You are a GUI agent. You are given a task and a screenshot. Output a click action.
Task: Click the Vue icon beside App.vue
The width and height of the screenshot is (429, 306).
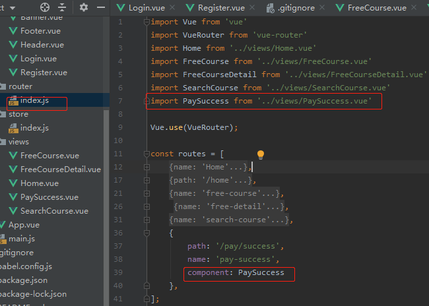pos(3,225)
